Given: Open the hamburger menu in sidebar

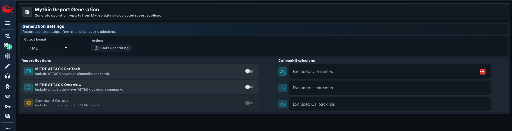Looking at the screenshot, I should 7,23.
